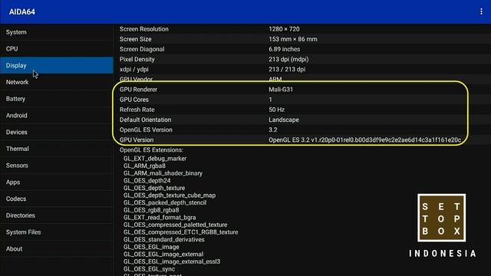491x276 pixels.
Task: Select the GL_OES_depth24 extension
Action: coord(147,181)
